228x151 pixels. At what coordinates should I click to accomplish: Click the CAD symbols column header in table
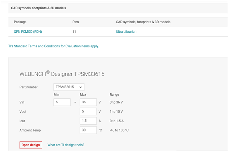point(143,22)
